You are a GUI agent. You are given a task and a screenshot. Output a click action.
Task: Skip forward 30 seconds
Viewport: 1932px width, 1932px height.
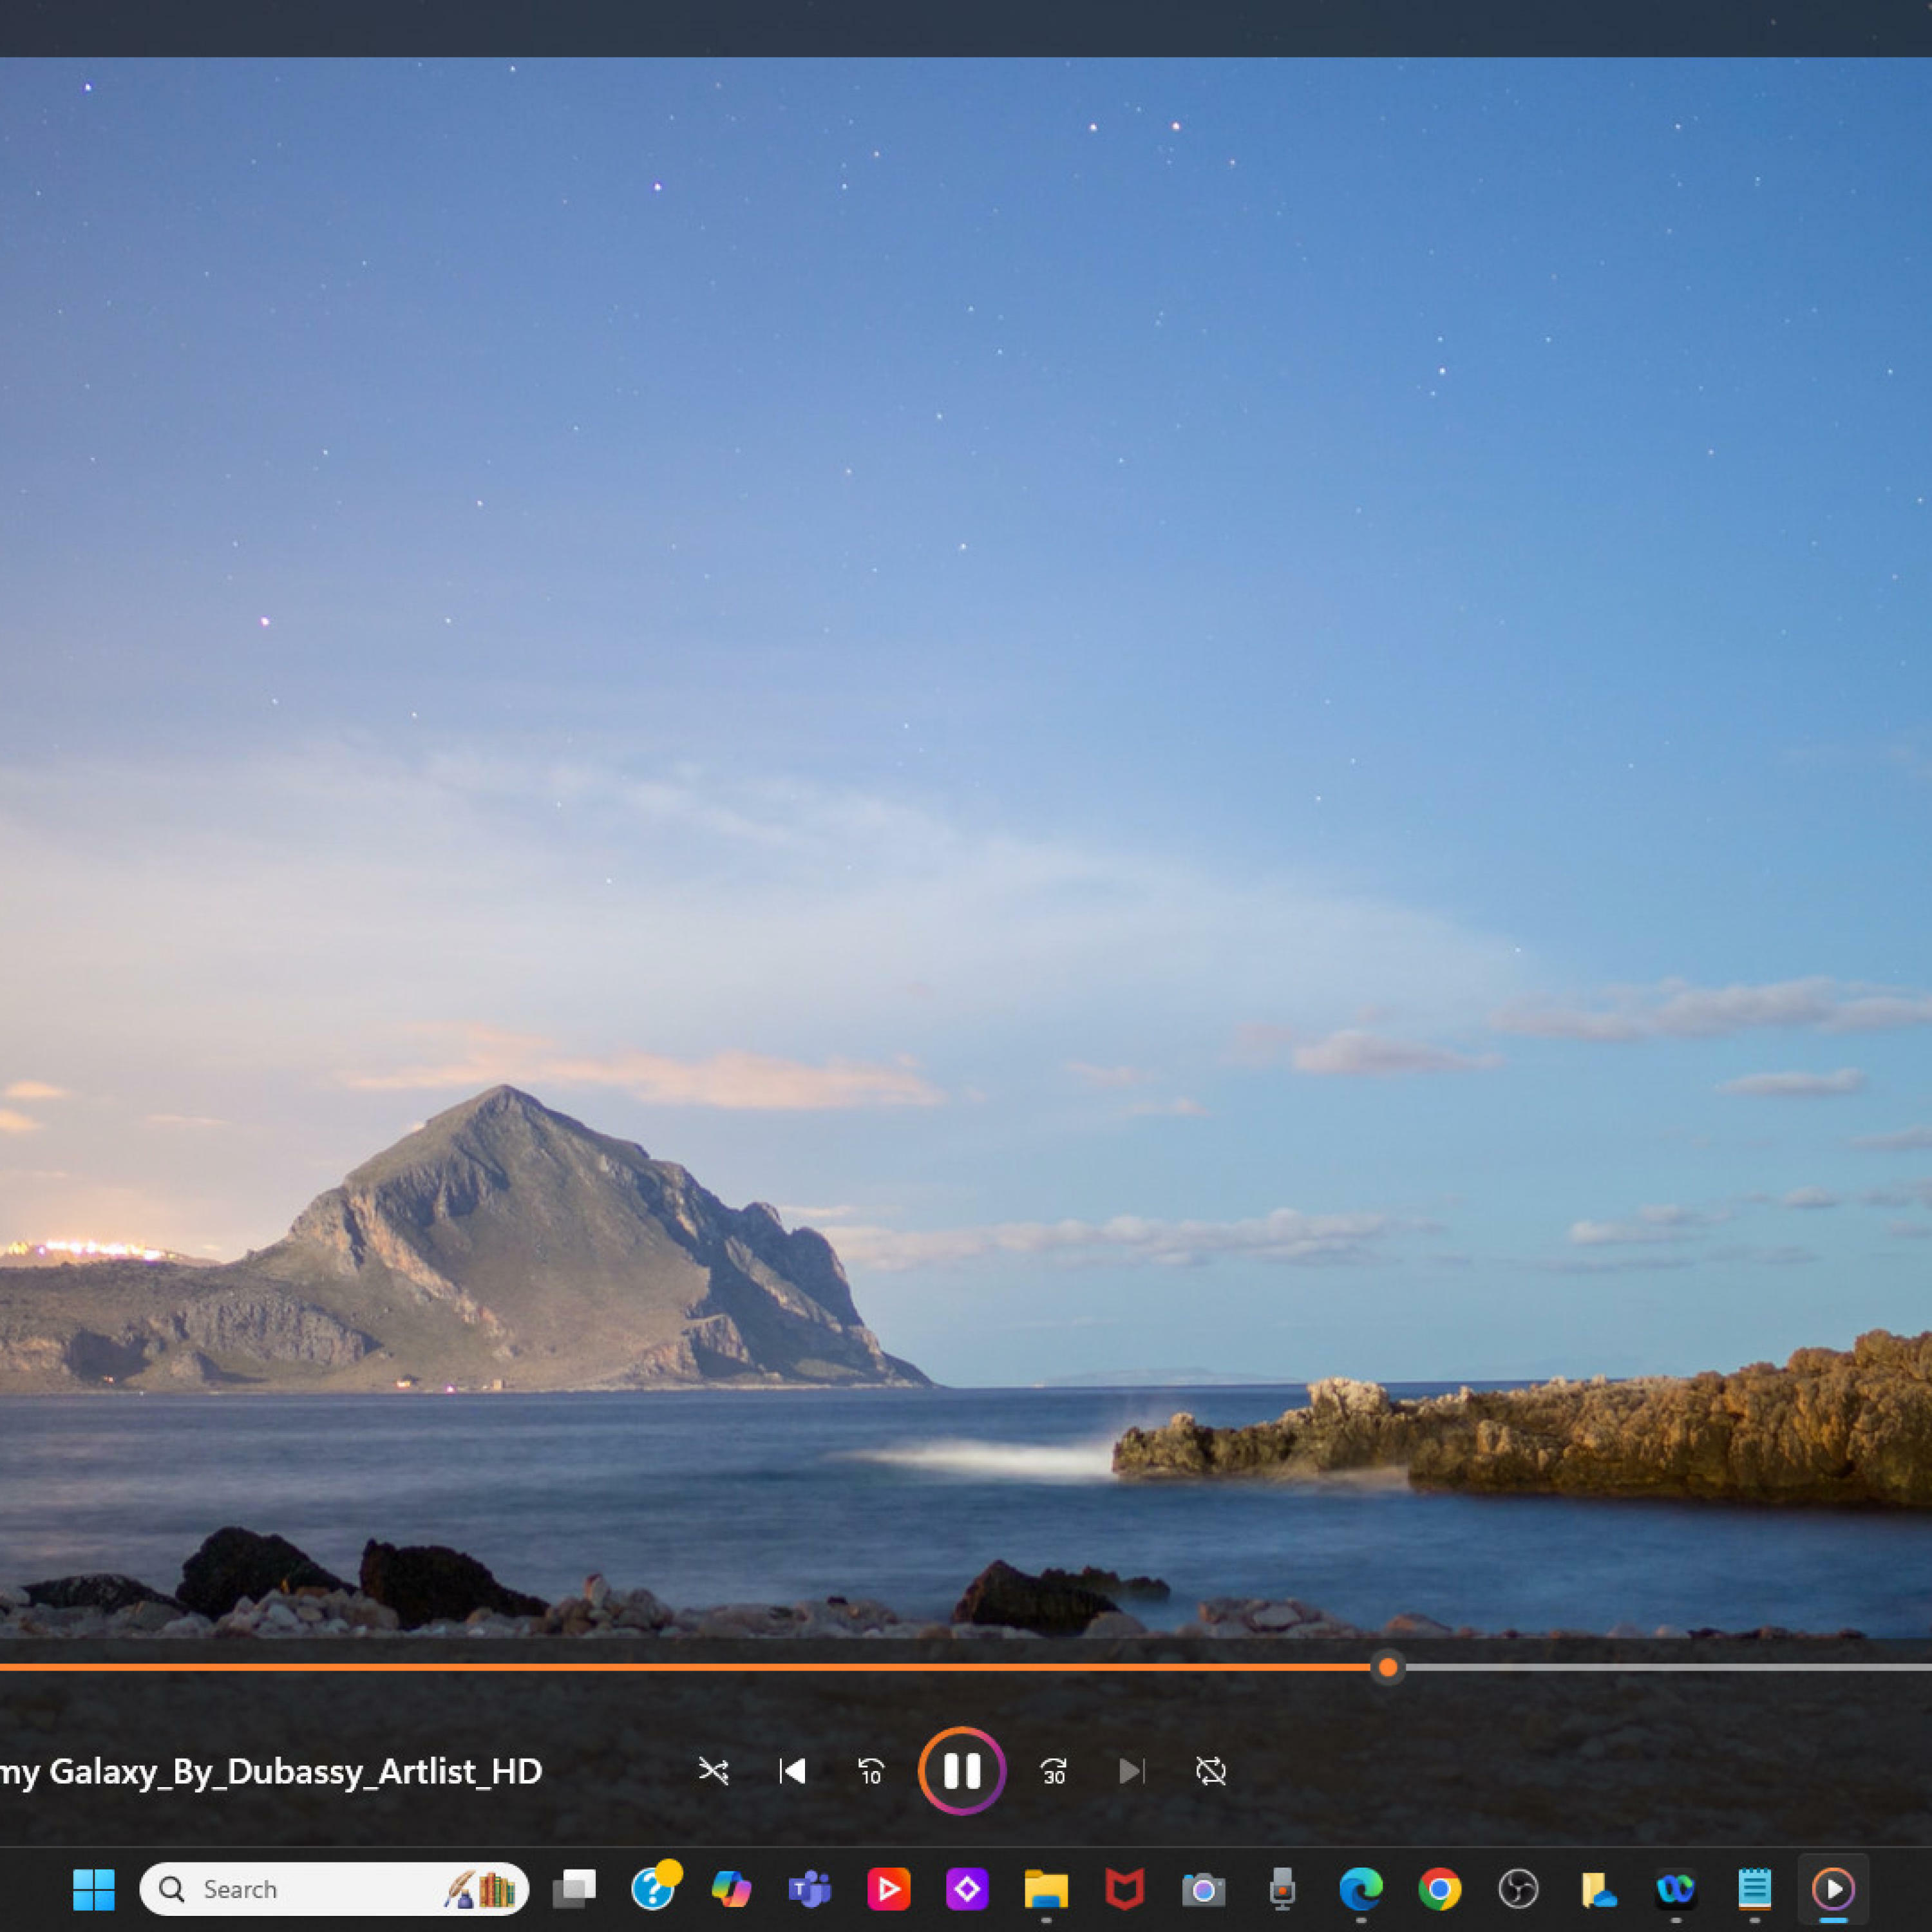1053,1771
